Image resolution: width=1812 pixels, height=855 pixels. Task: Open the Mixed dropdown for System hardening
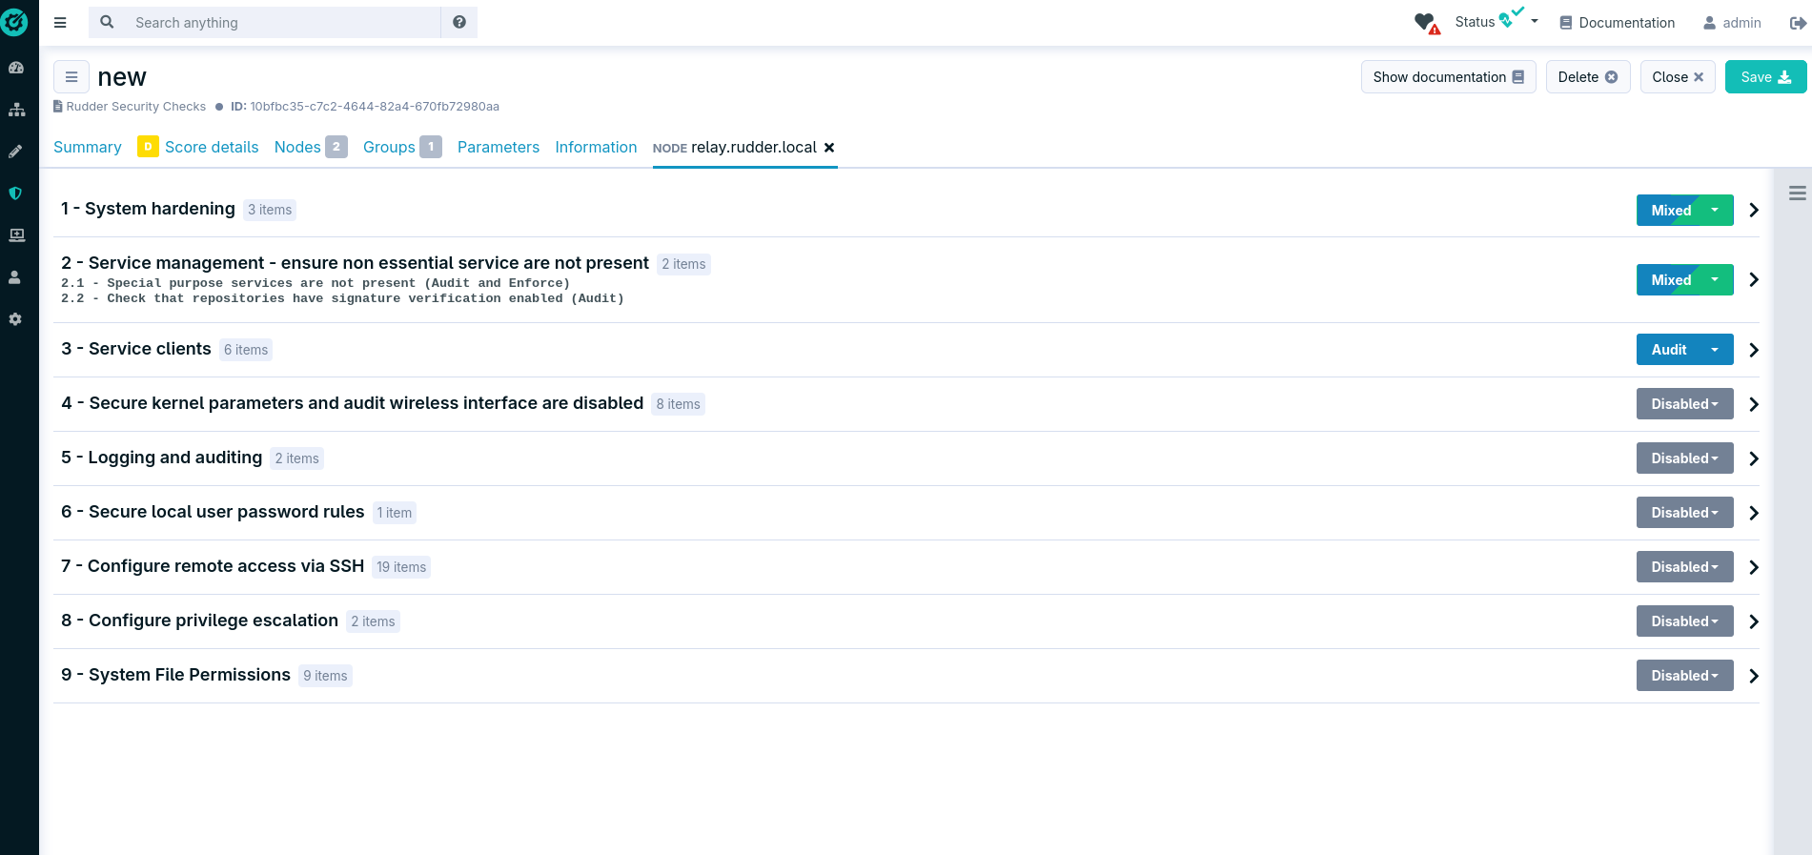(x=1714, y=211)
